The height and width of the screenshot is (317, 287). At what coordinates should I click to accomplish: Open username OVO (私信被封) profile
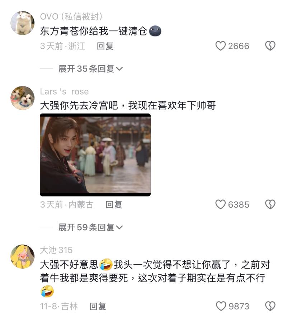click(71, 16)
